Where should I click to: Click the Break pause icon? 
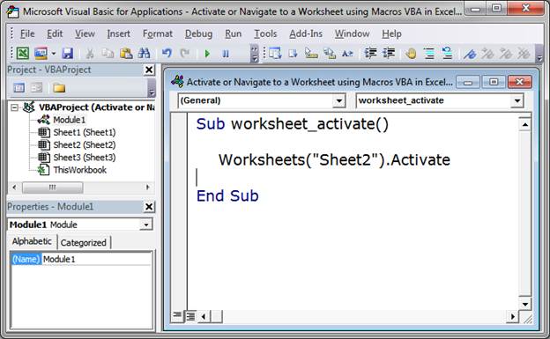pyautogui.click(x=226, y=54)
